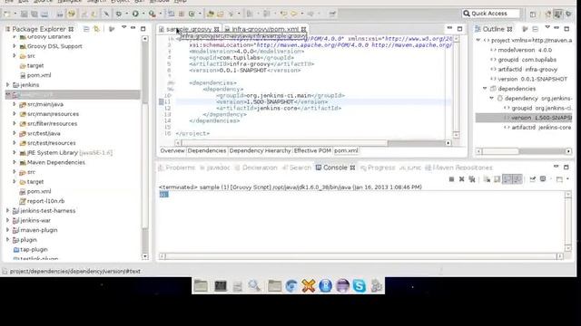Click the first icon in the Outline toolbar
The image size is (581, 326).
(525, 29)
